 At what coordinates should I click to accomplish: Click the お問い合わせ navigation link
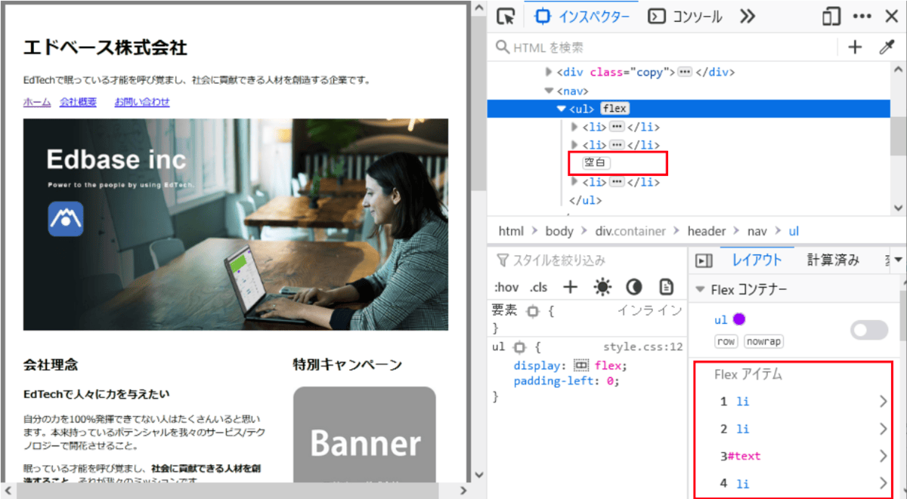(142, 102)
